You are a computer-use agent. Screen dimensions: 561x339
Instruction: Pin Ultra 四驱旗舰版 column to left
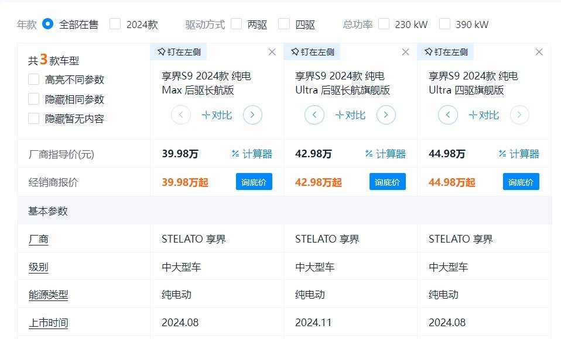(x=446, y=52)
